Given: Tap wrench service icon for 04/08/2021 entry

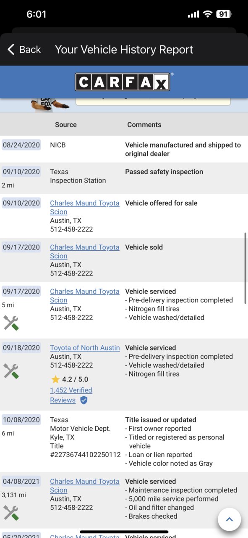Looking at the screenshot, I should pyautogui.click(x=11, y=513).
